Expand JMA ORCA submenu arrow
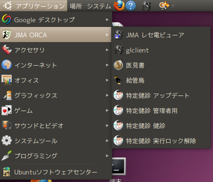This screenshot has height=182, width=213. (107, 35)
